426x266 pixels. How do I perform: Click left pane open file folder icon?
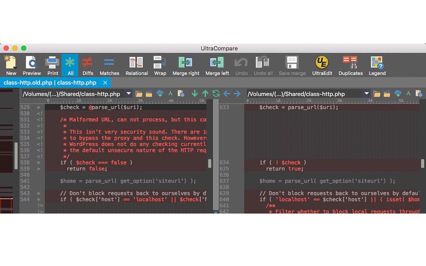(139, 94)
